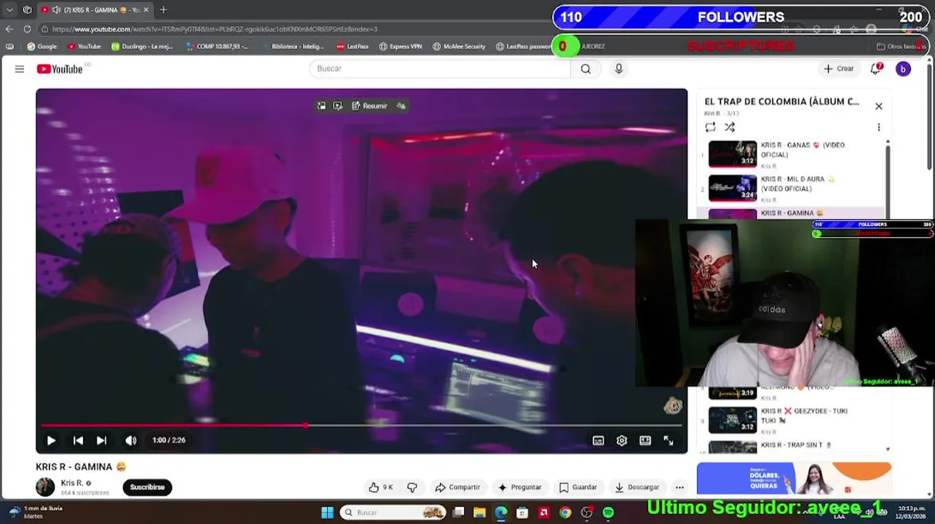
Task: Focus the YouTube Buscar search field
Action: click(440, 68)
